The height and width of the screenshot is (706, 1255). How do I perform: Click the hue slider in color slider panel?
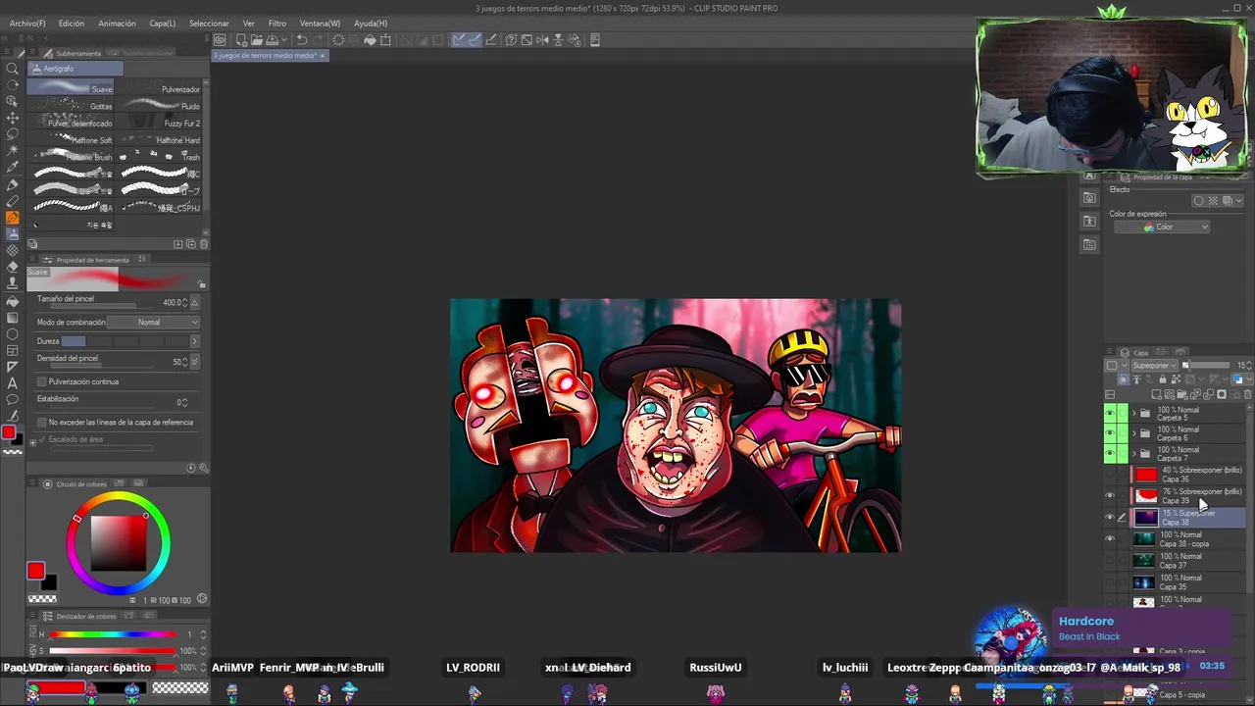click(114, 634)
